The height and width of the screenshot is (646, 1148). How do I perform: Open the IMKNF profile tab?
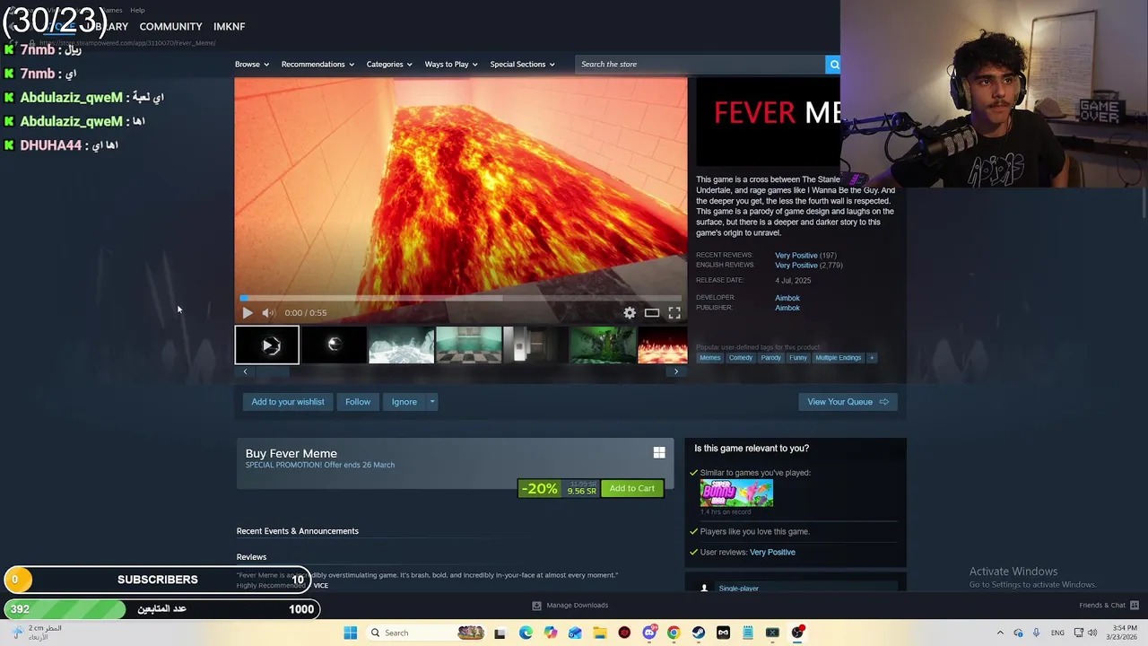pos(229,26)
